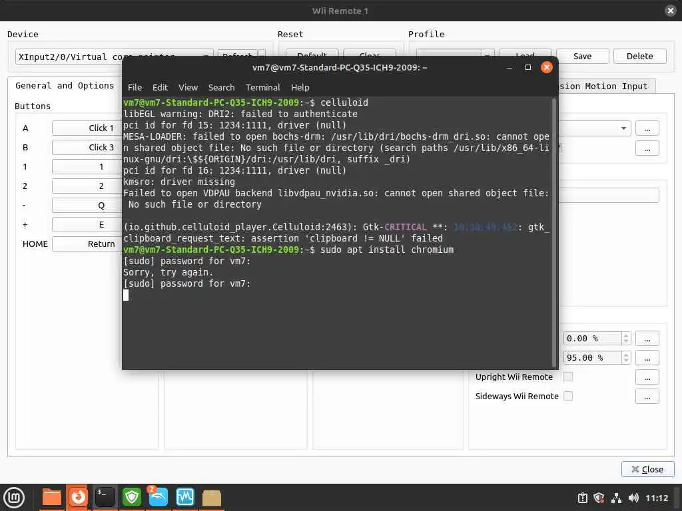Screen dimensions: 682x511
Task: Click the ellipsis button beside 0.00 %
Action: click(647, 339)
